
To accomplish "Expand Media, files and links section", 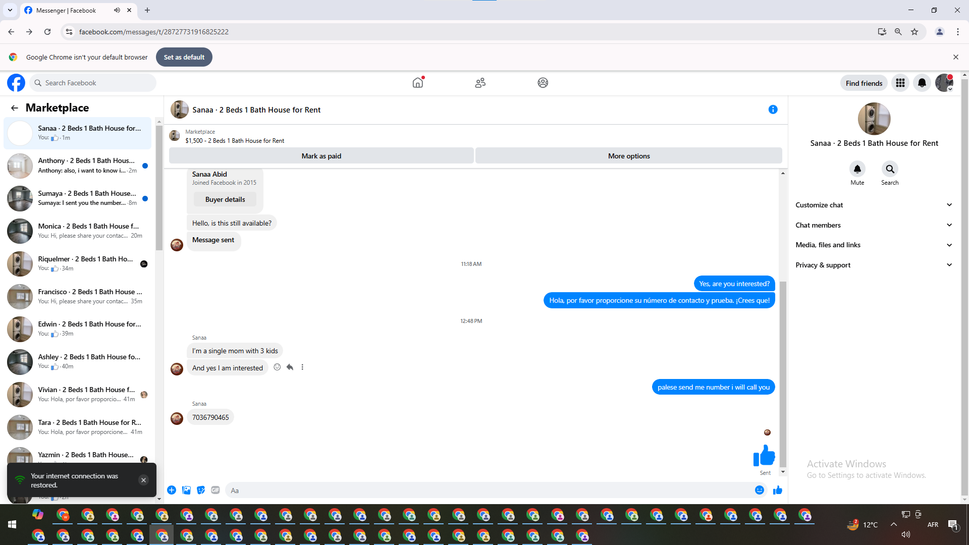I will (874, 245).
